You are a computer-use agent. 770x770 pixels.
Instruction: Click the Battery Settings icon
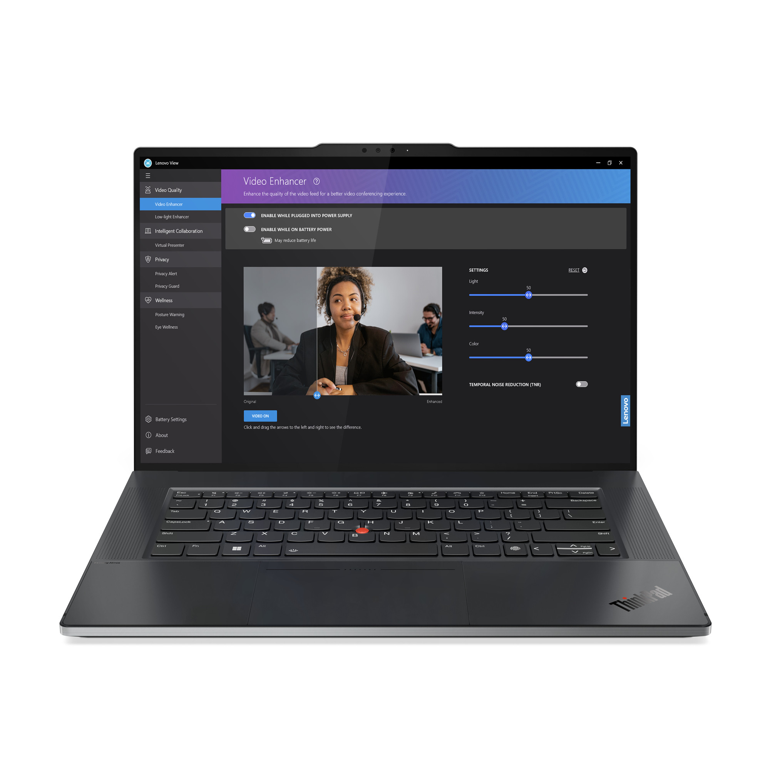click(x=150, y=420)
